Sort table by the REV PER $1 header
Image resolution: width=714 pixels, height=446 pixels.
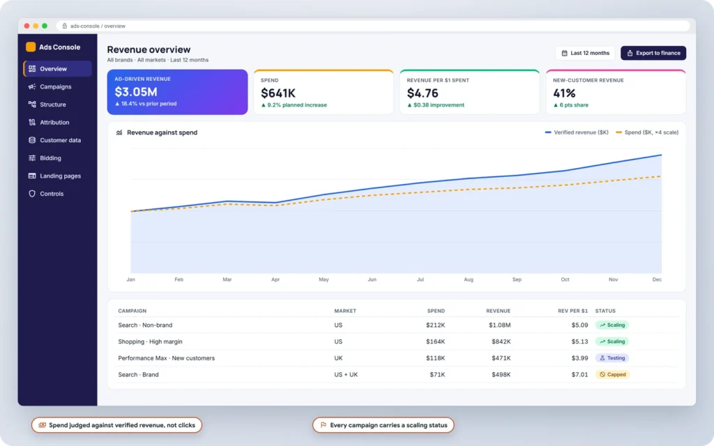coord(573,311)
